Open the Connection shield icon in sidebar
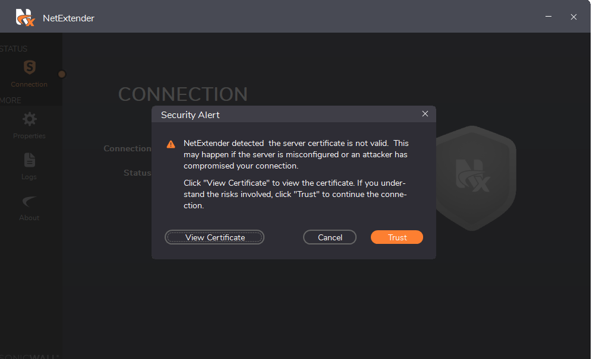This screenshot has height=359, width=599. tap(30, 68)
